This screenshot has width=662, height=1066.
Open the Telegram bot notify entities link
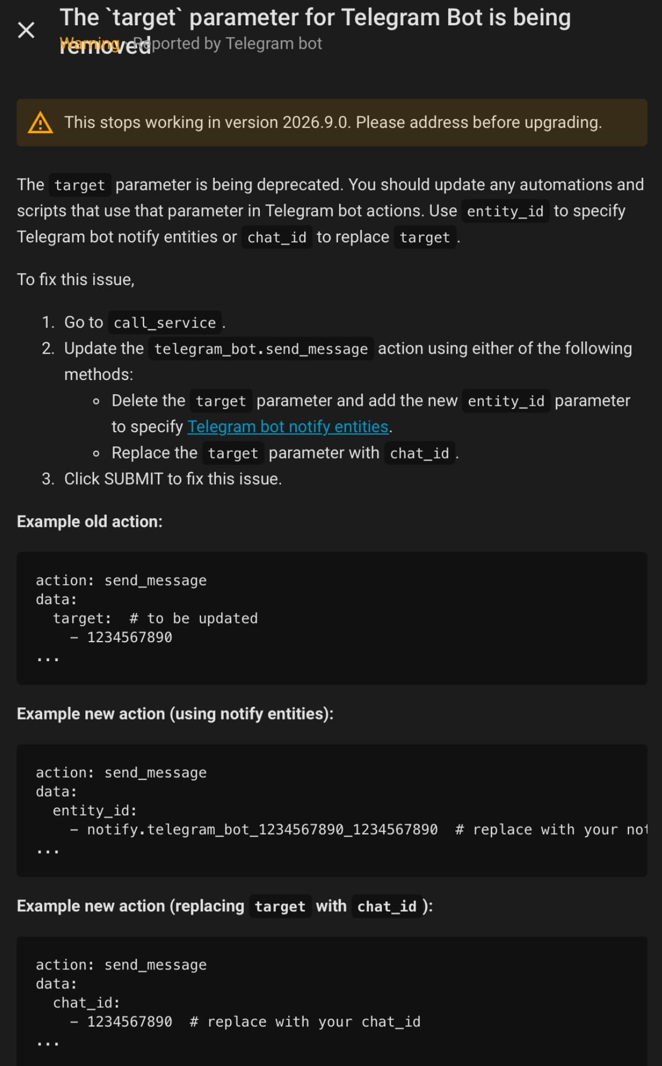point(288,427)
